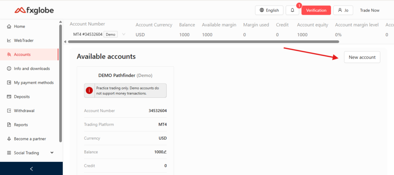Click the Become a partner rocket icon
This screenshot has height=175, width=394.
(9, 139)
